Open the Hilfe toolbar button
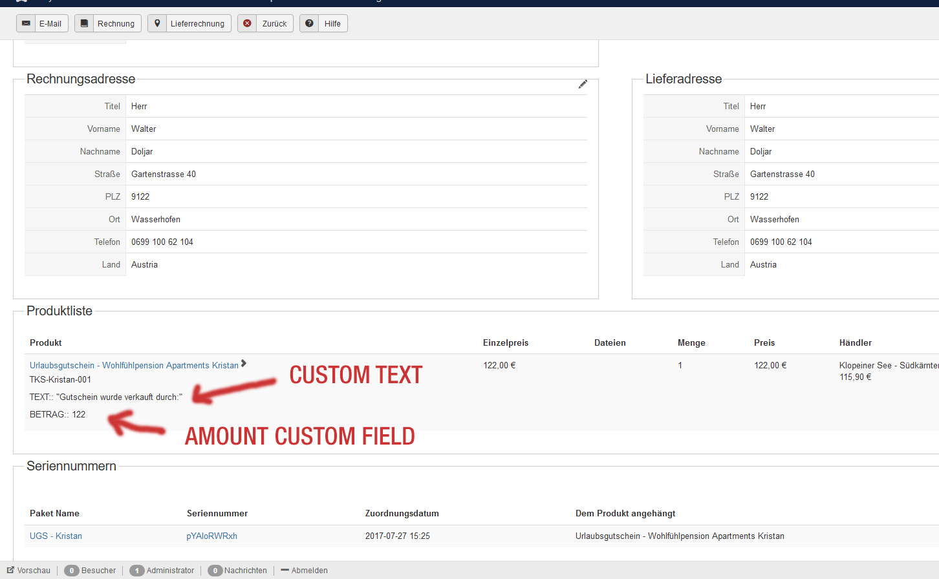The height and width of the screenshot is (579, 939). click(323, 23)
